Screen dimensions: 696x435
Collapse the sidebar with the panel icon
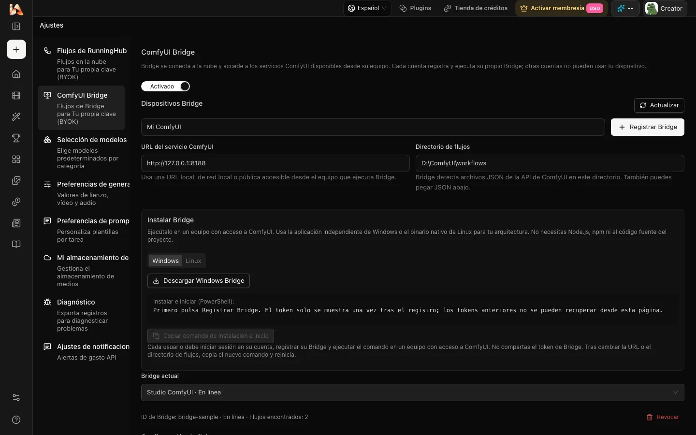(16, 27)
